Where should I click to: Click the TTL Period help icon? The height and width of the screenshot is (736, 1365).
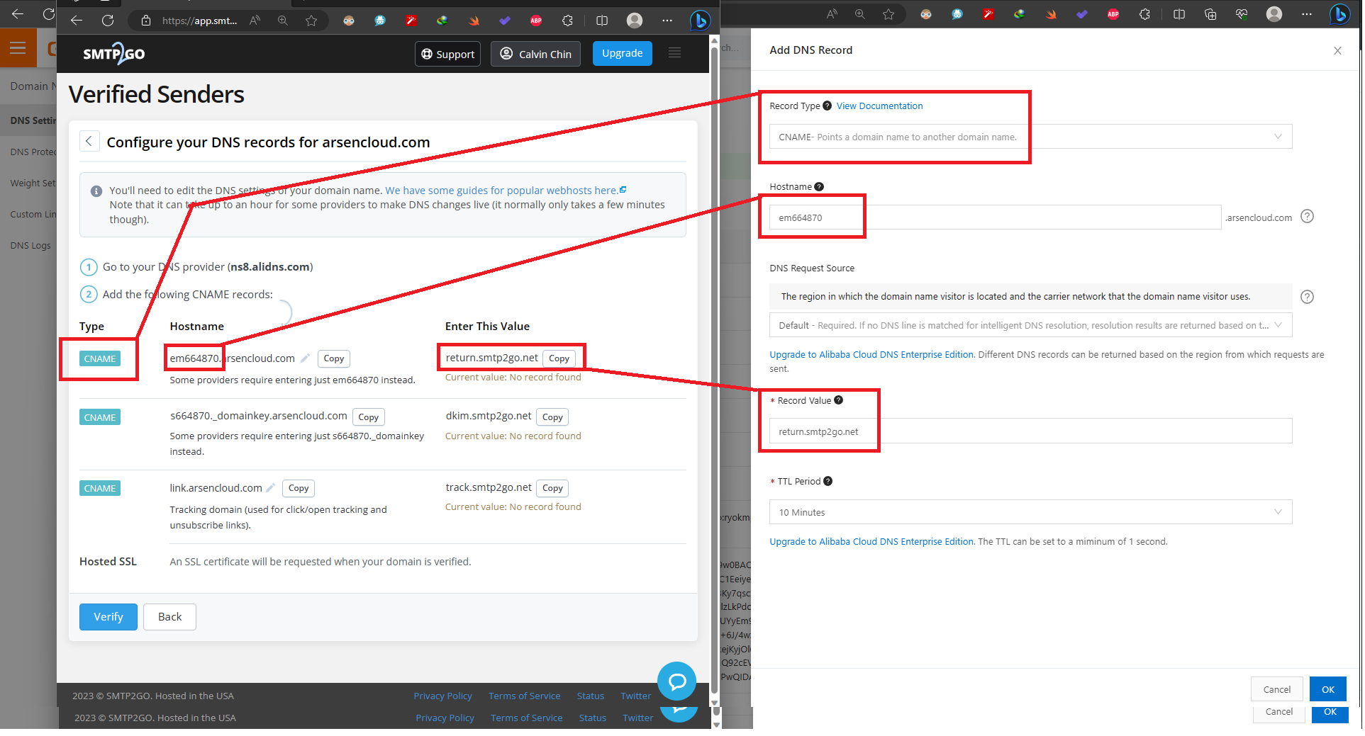point(828,481)
